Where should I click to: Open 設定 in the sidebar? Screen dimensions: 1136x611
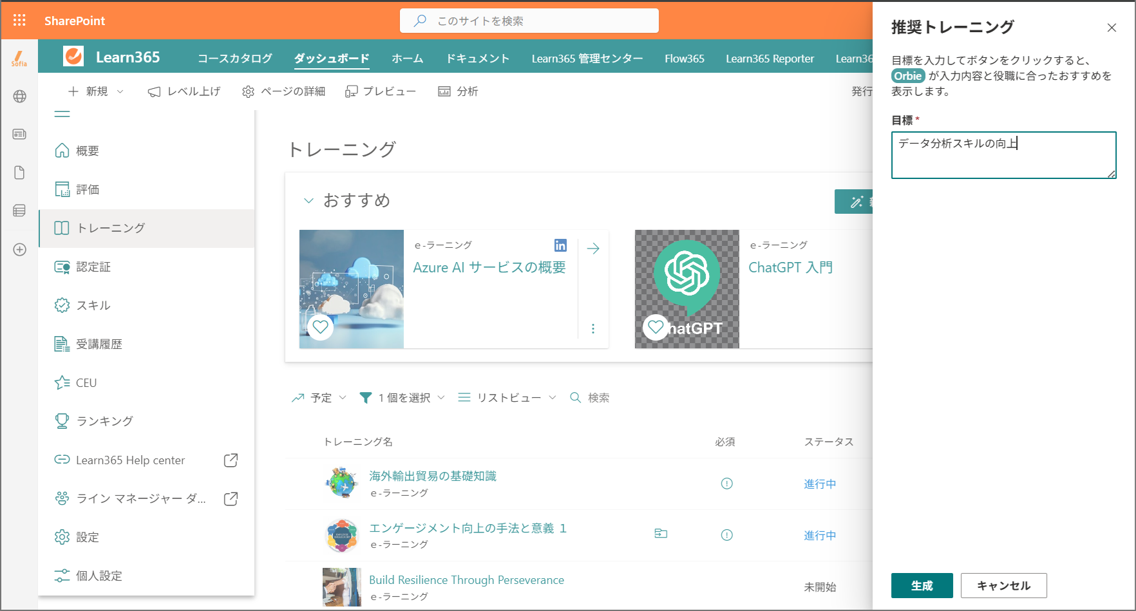147,537
